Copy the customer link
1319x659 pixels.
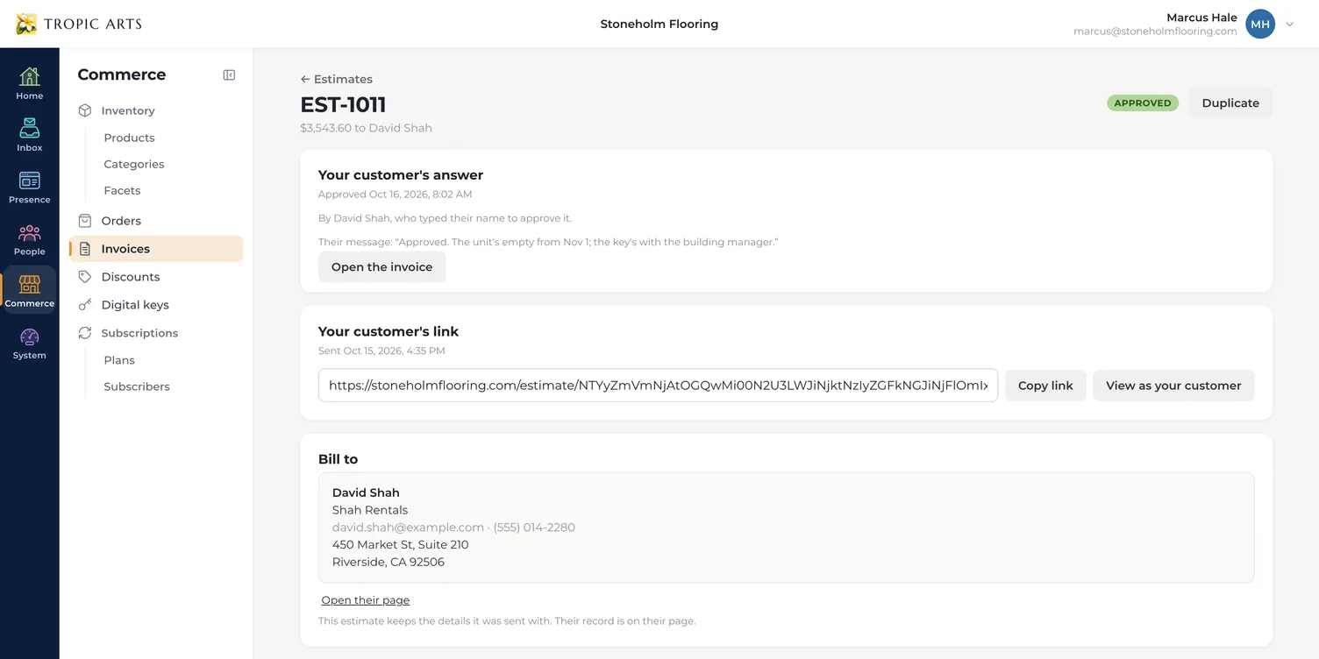click(x=1045, y=386)
